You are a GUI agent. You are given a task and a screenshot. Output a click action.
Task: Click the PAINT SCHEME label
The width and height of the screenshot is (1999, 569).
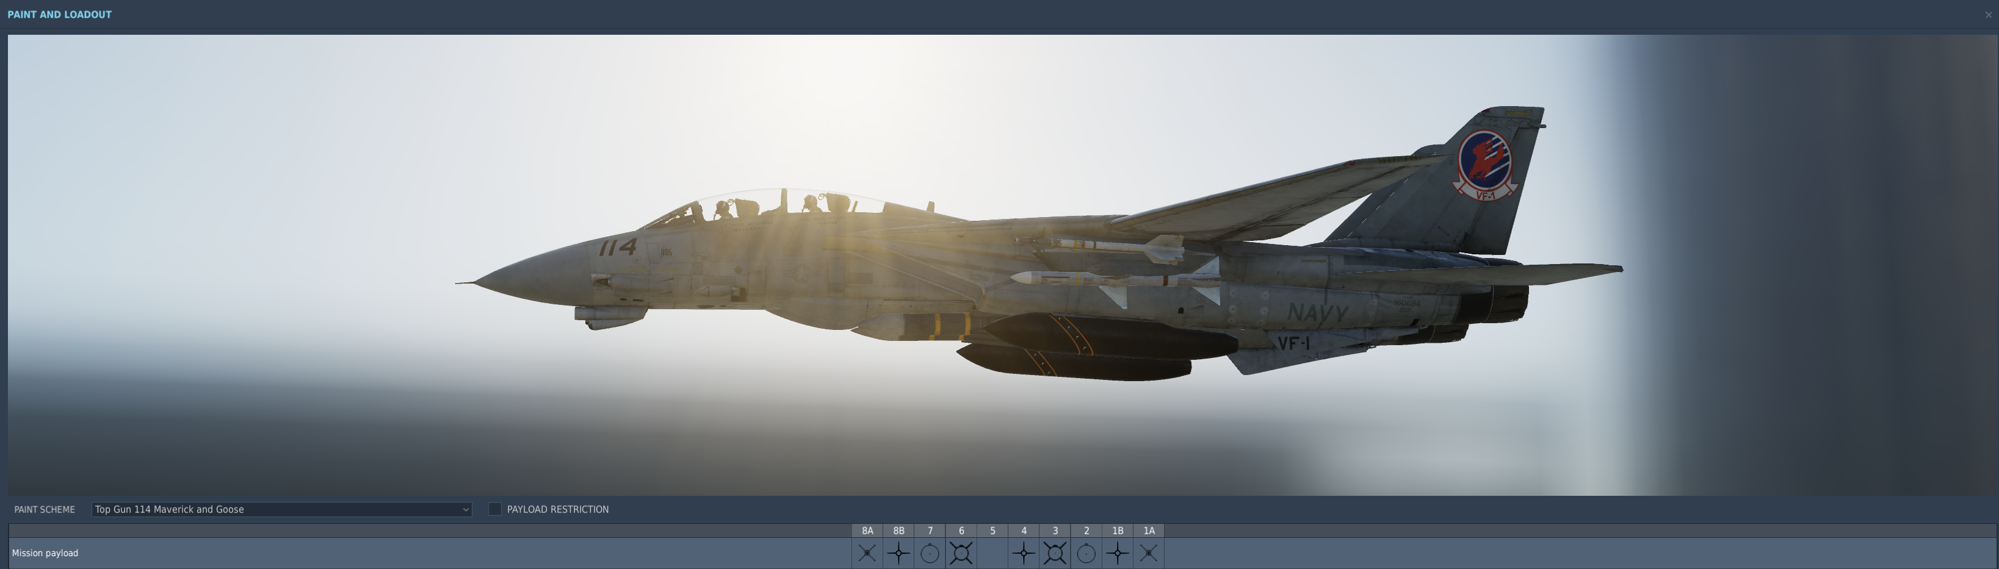click(x=44, y=509)
